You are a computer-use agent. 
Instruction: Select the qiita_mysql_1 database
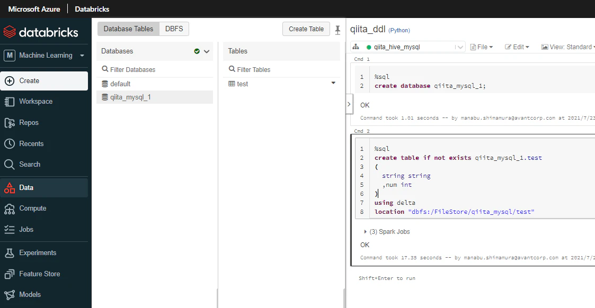point(155,97)
